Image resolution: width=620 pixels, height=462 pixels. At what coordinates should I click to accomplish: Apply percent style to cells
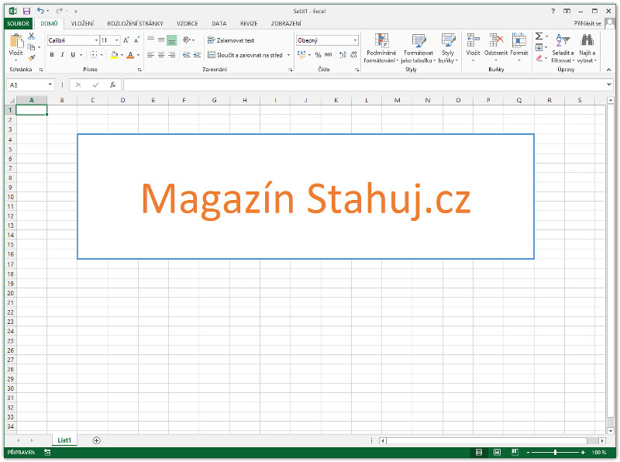(x=318, y=55)
